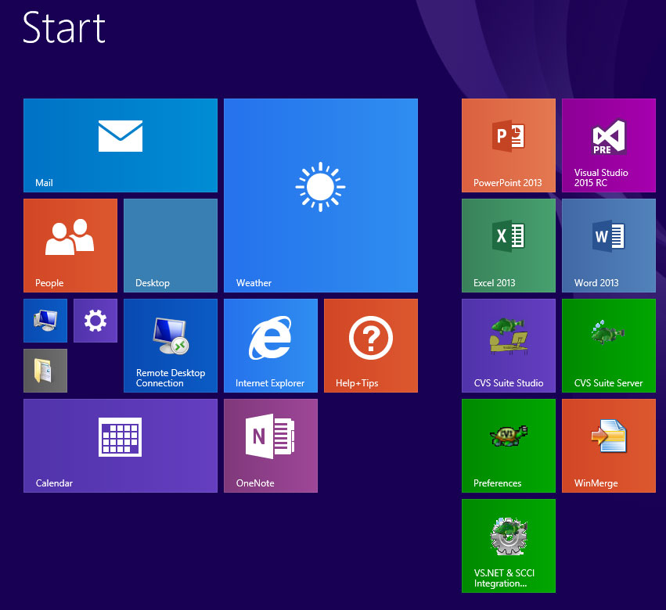The image size is (666, 610).
Task: Launch the Word 2013 tile
Action: point(609,246)
